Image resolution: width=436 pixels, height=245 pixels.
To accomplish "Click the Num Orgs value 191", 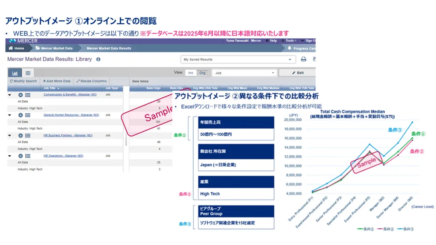I will click(x=158, y=122).
